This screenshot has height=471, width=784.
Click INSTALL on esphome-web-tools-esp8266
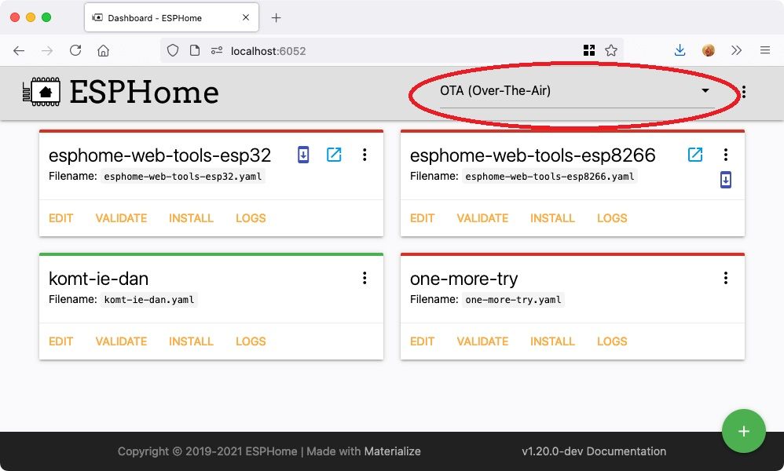click(552, 218)
